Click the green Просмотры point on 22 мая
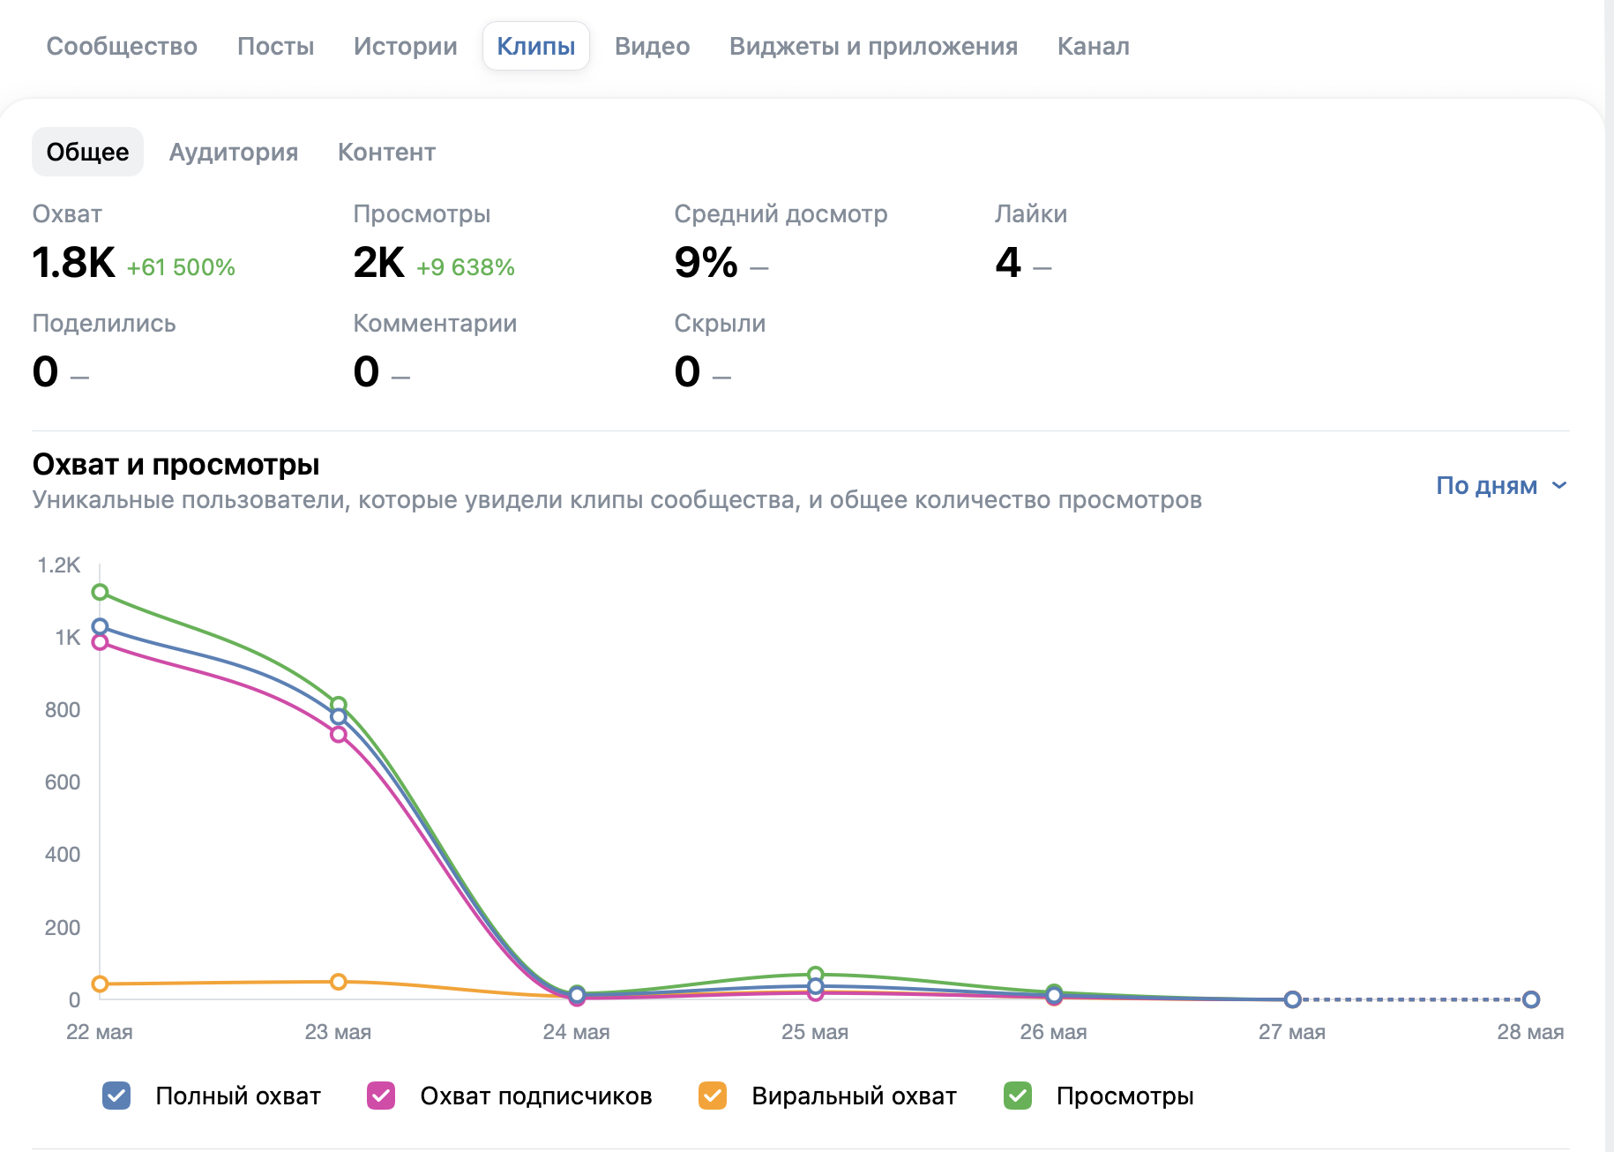The image size is (1614, 1152). [x=100, y=592]
